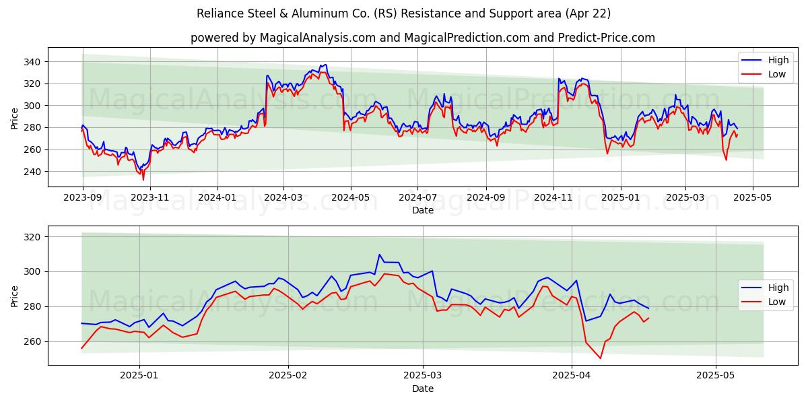Image resolution: width=808 pixels, height=404 pixels.
Task: Click the '2023-11' tick on the top chart
Action: [149, 198]
